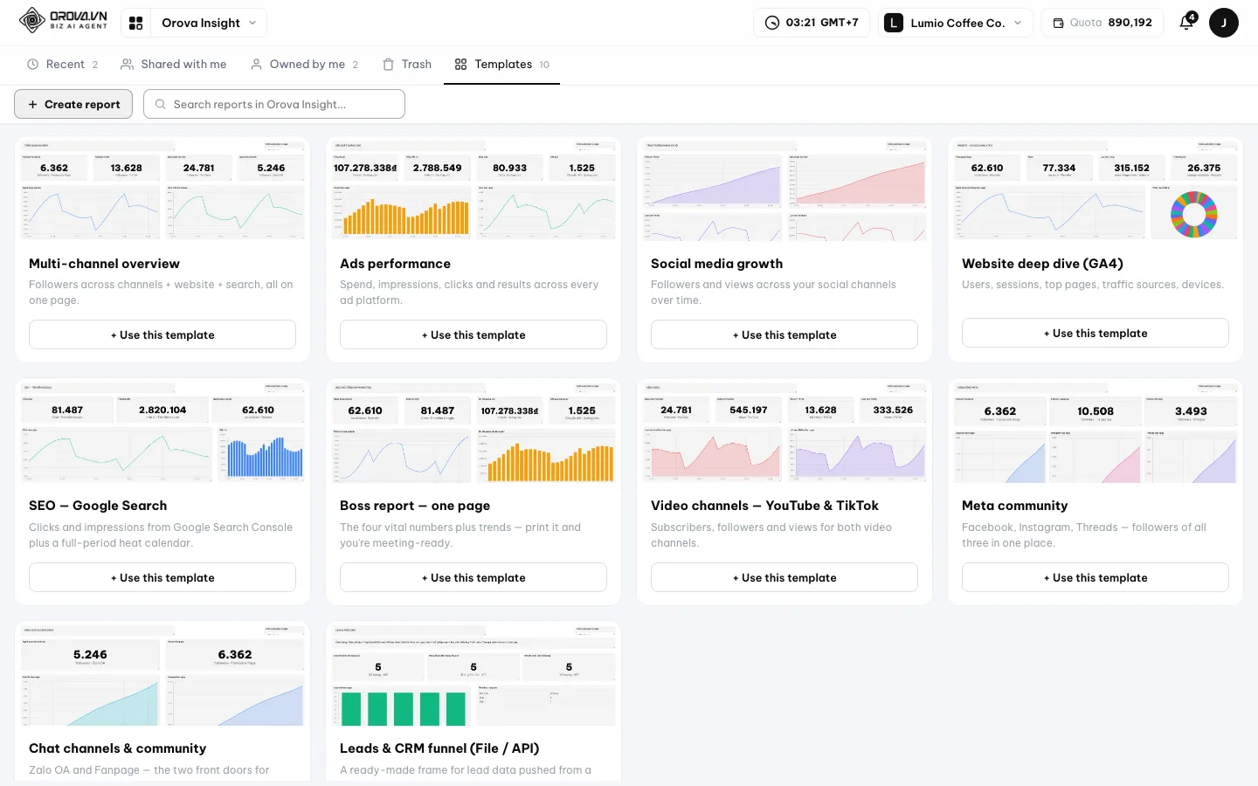The width and height of the screenshot is (1258, 786).
Task: Open the Leads & CRM funnel preview thumbnail
Action: (473, 675)
